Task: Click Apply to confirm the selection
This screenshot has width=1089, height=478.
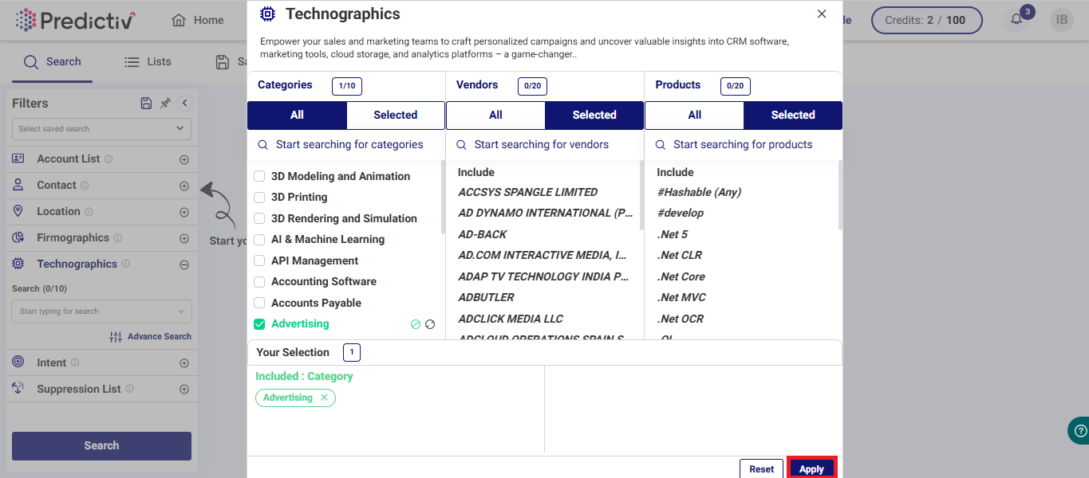Action: coord(811,469)
